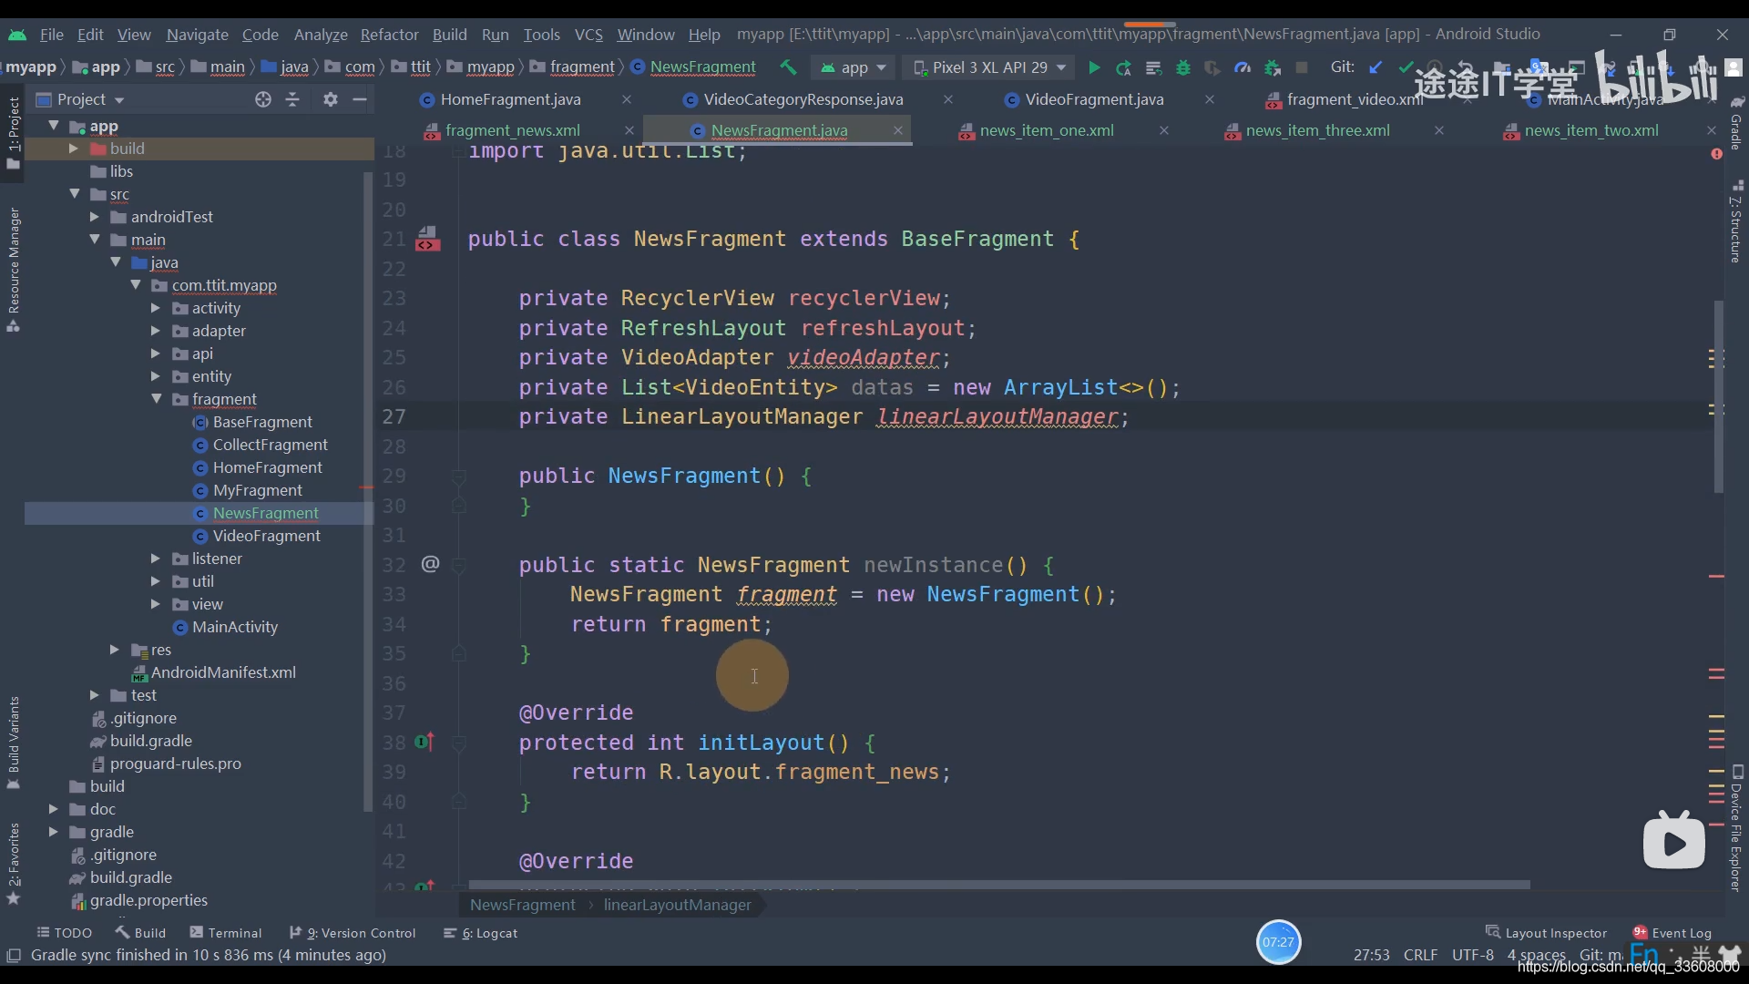Click the Stop square icon
Screen dimensions: 1749x984
[x=1302, y=67]
